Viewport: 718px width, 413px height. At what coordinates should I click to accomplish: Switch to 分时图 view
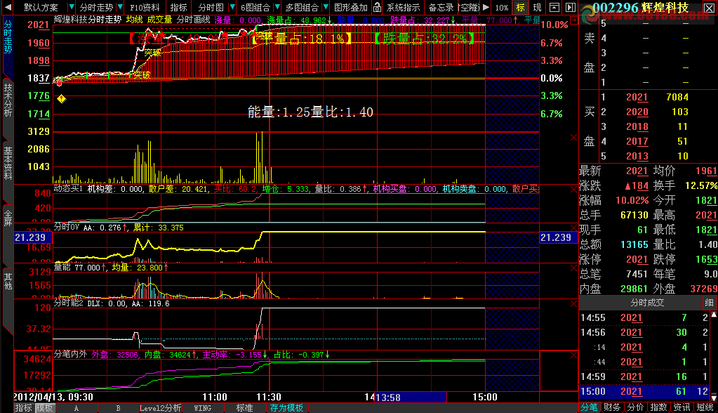click(x=211, y=7)
